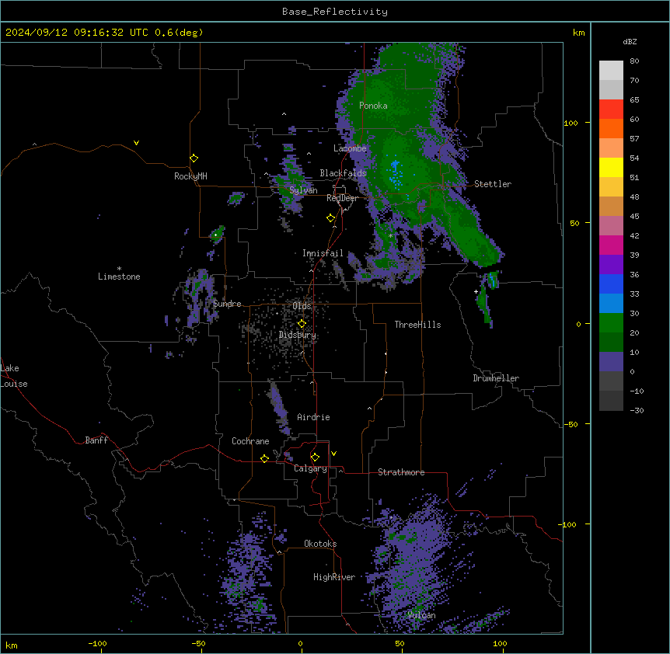Click the HighRiver label
The image size is (670, 654).
pyautogui.click(x=334, y=577)
